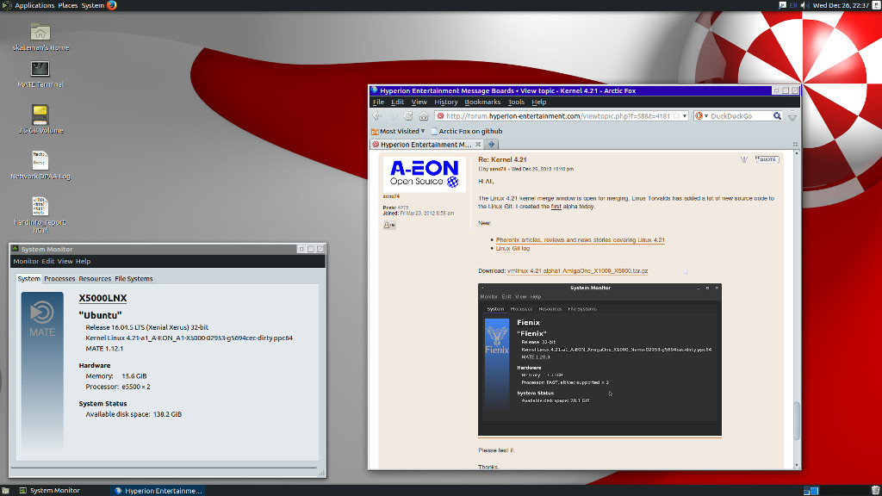Open the Linux Git log link
This screenshot has width=882, height=496.
point(512,249)
